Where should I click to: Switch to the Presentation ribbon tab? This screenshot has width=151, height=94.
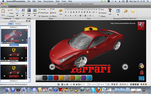point(13,7)
